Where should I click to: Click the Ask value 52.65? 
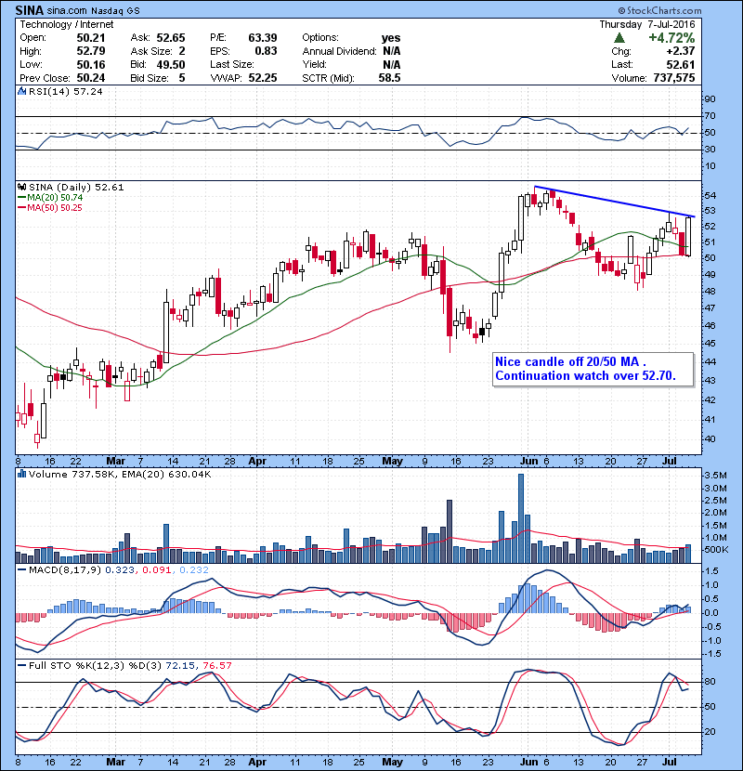tap(171, 38)
